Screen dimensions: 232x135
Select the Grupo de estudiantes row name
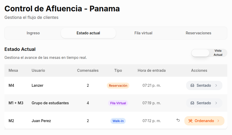point(50,103)
